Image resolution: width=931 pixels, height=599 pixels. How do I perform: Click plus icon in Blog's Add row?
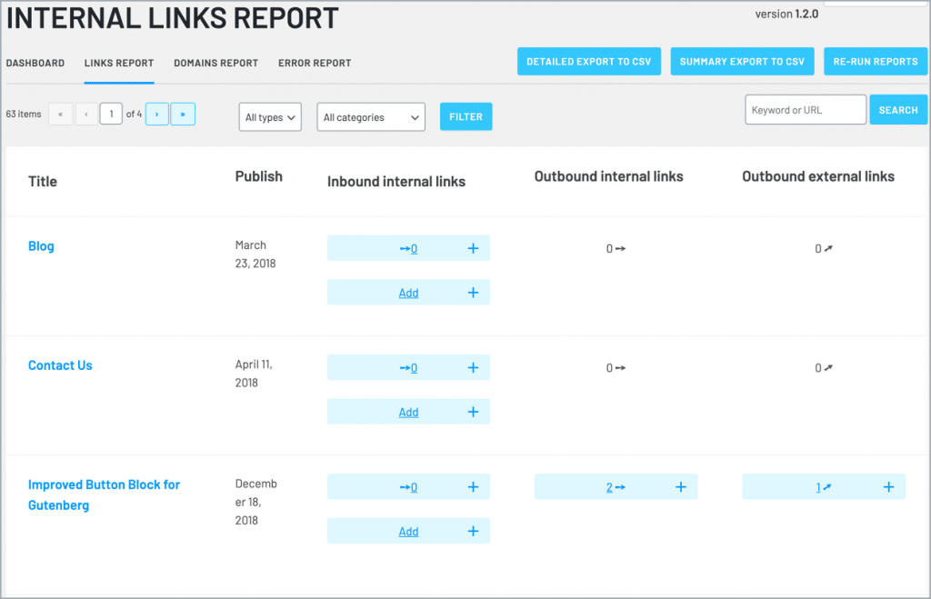(473, 293)
